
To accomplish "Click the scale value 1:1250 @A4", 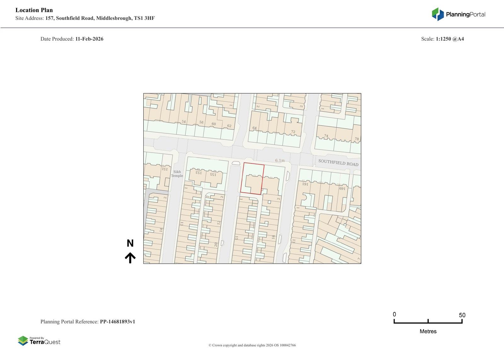I will [450, 39].
